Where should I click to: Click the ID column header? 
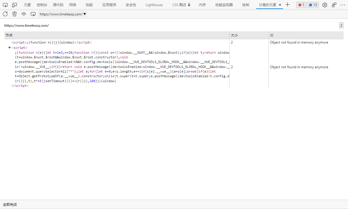[x=306, y=35]
